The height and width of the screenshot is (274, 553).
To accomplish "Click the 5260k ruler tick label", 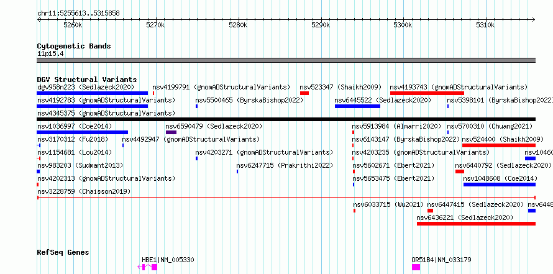I will (73, 25).
